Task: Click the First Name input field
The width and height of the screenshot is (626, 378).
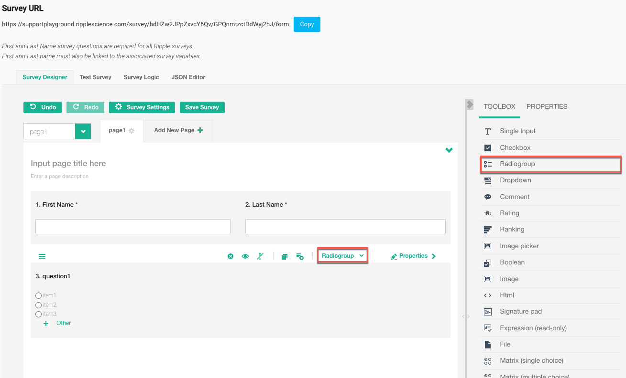Action: [133, 227]
